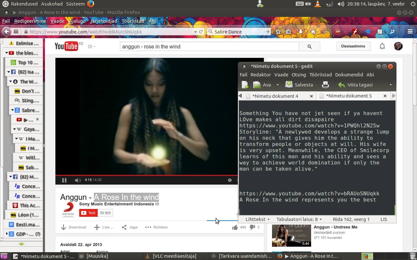417x260 pixels.
Task: Click Salvesta save button in gedit
Action: coord(299,85)
